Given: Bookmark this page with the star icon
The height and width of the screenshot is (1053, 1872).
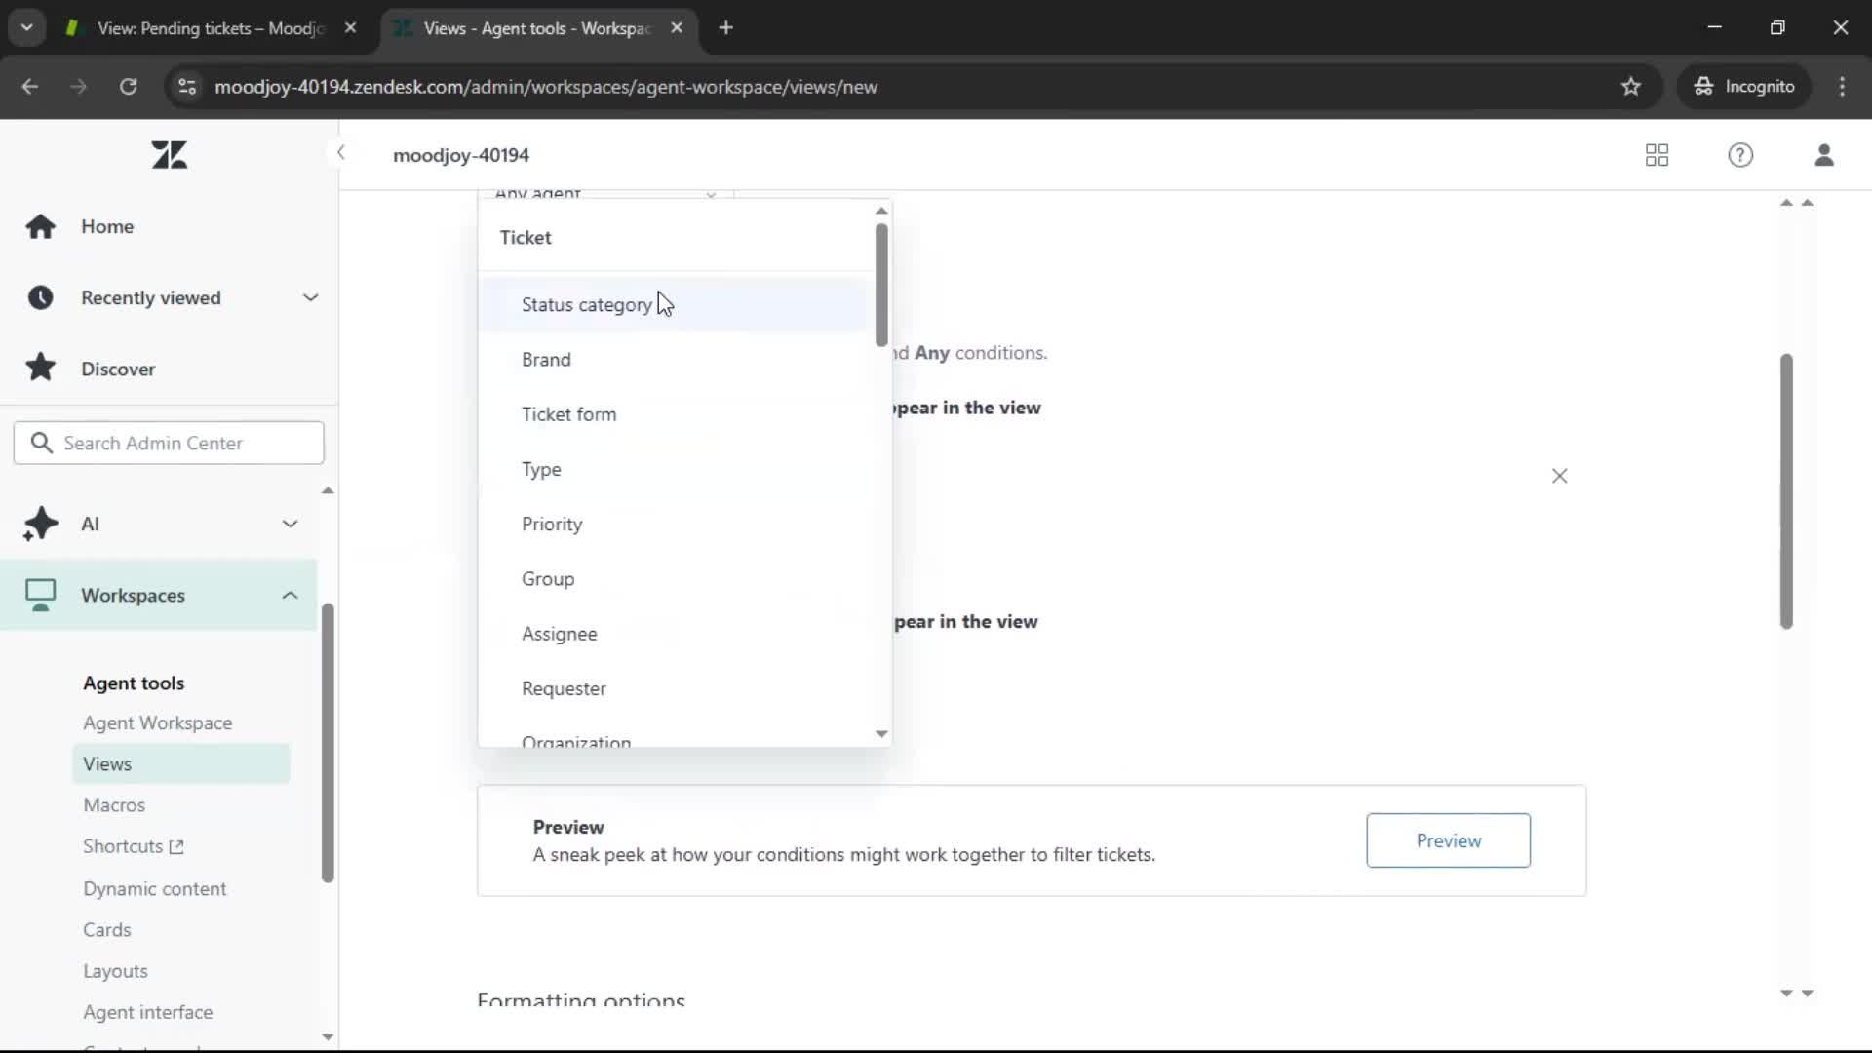Looking at the screenshot, I should pyautogui.click(x=1631, y=87).
